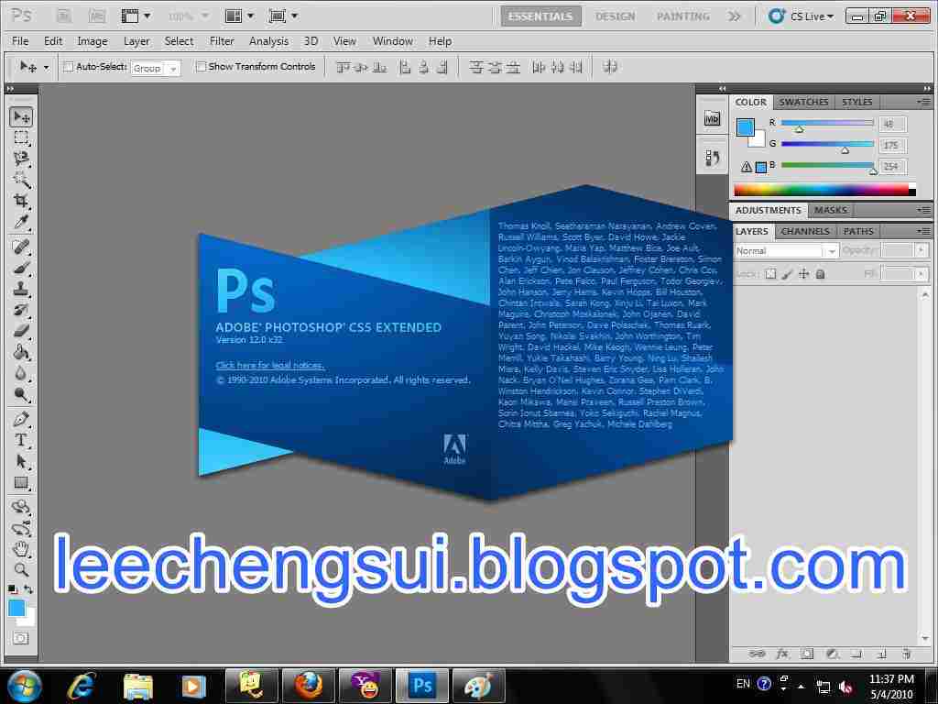
Task: Select the Blur tool
Action: pyautogui.click(x=22, y=374)
